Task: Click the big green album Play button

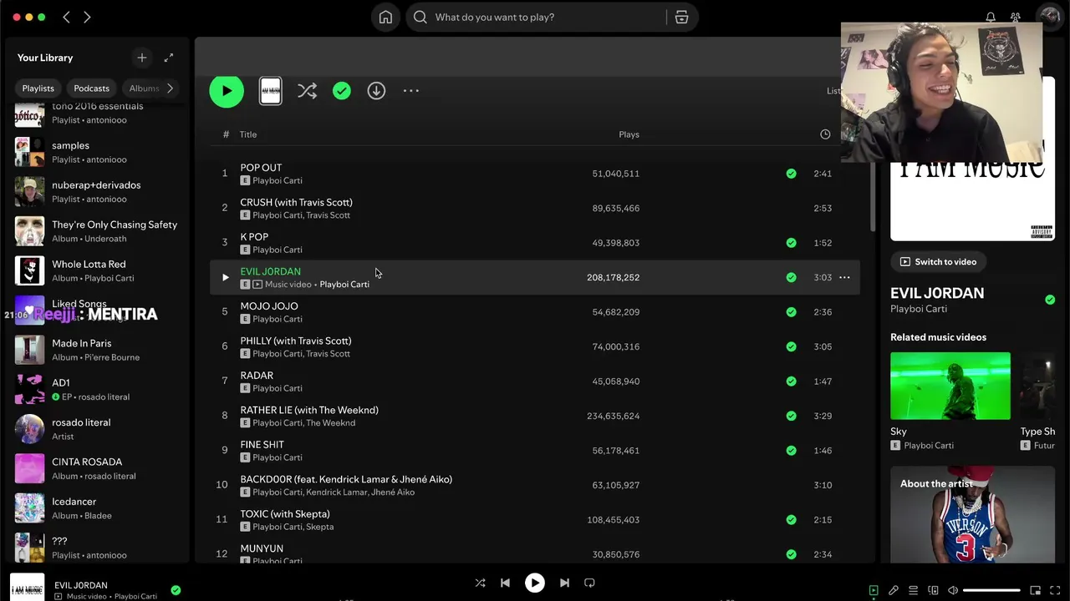Action: coord(227,91)
